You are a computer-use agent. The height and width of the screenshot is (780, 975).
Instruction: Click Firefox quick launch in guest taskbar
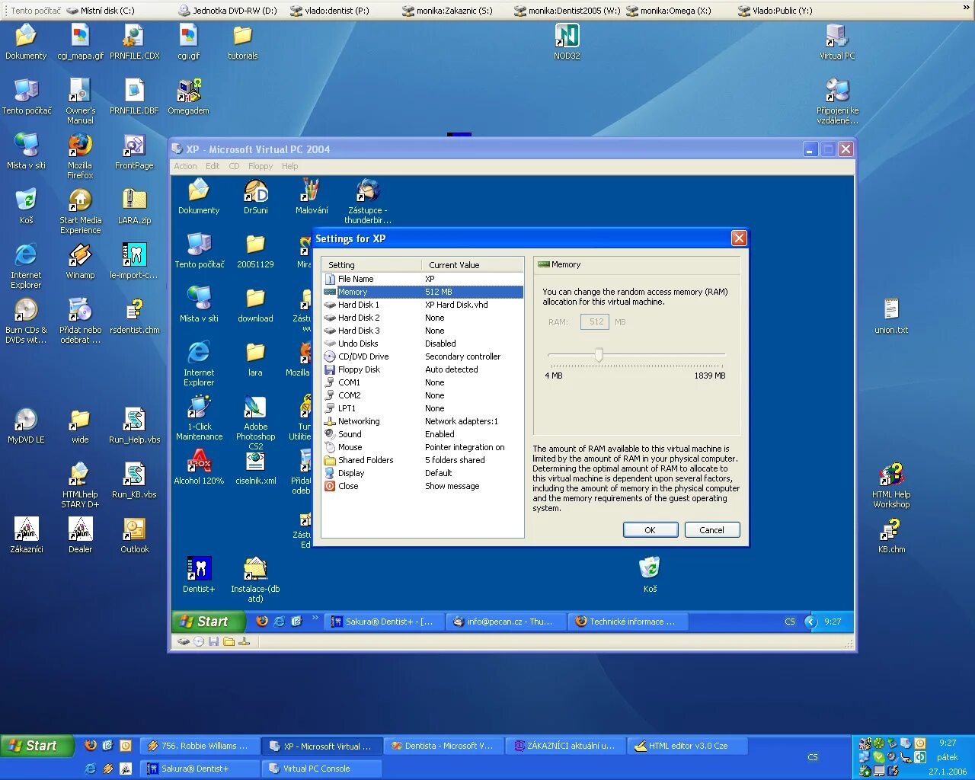click(x=262, y=622)
